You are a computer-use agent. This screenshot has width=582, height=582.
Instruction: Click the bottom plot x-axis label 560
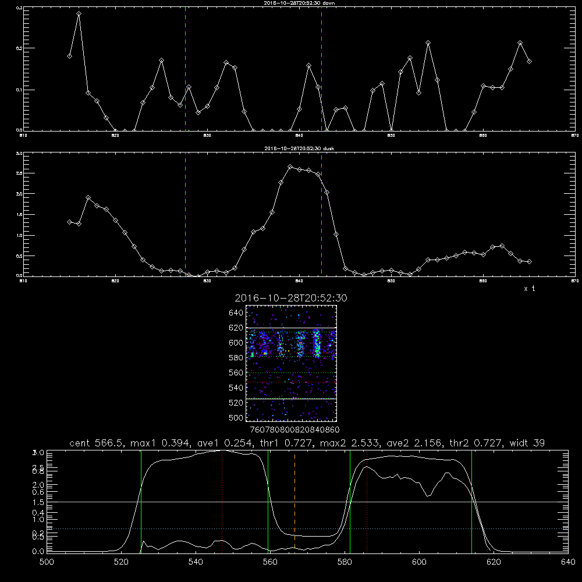[270, 562]
